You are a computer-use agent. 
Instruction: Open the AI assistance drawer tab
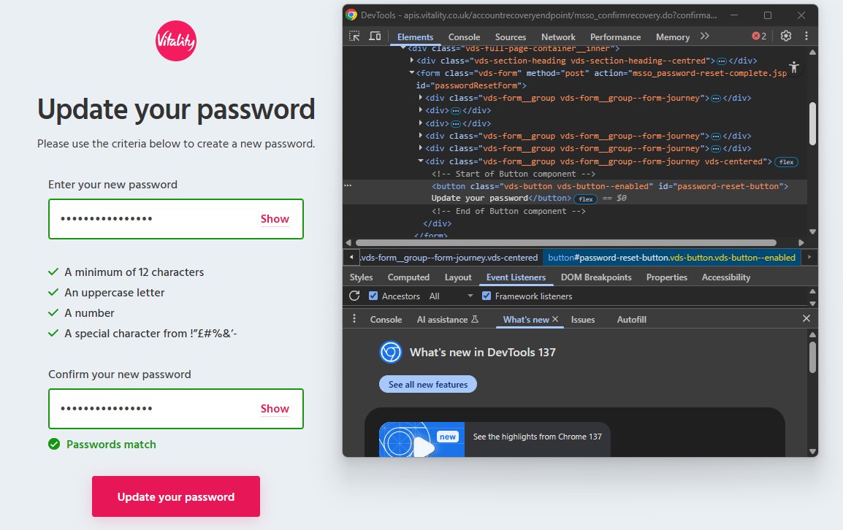point(448,319)
